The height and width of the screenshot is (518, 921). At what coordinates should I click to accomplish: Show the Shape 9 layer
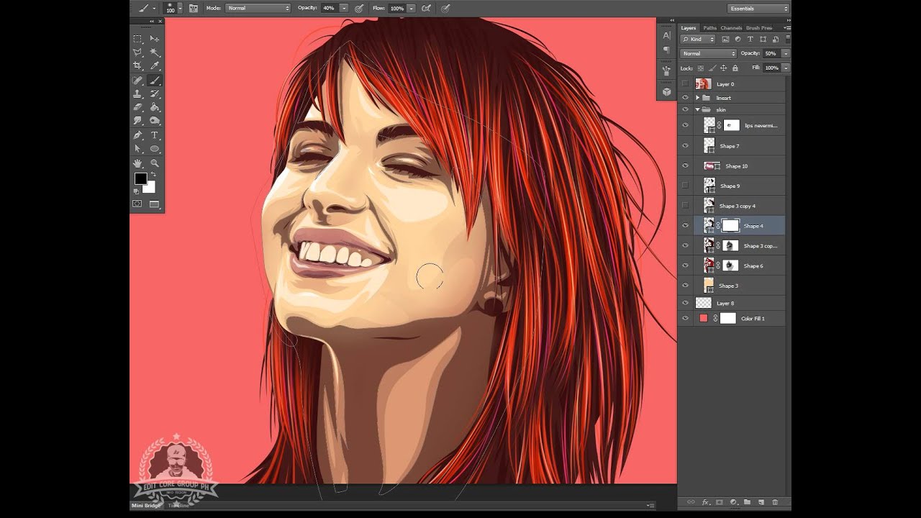click(685, 186)
